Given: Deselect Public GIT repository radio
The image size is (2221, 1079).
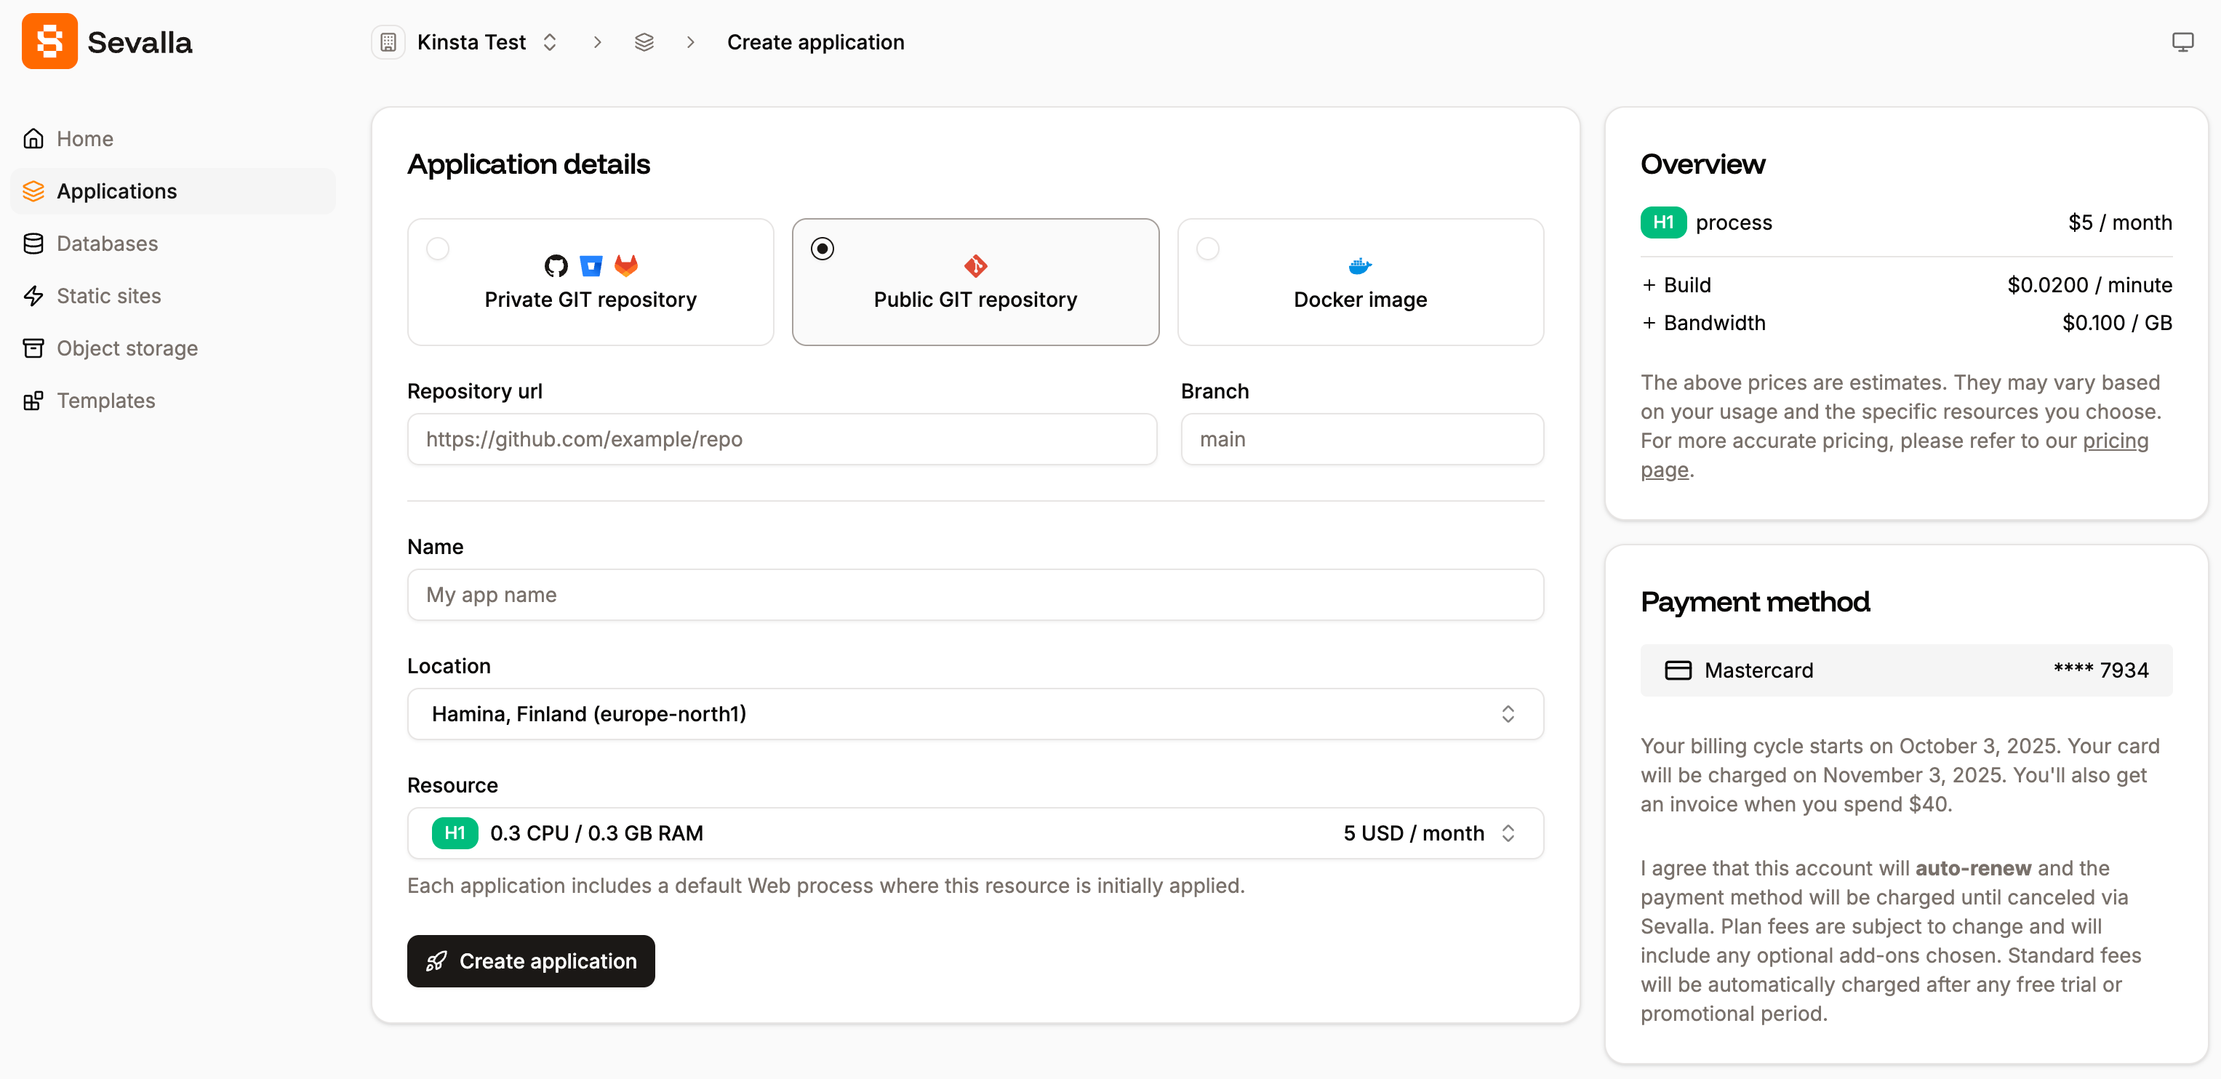Looking at the screenshot, I should [823, 248].
